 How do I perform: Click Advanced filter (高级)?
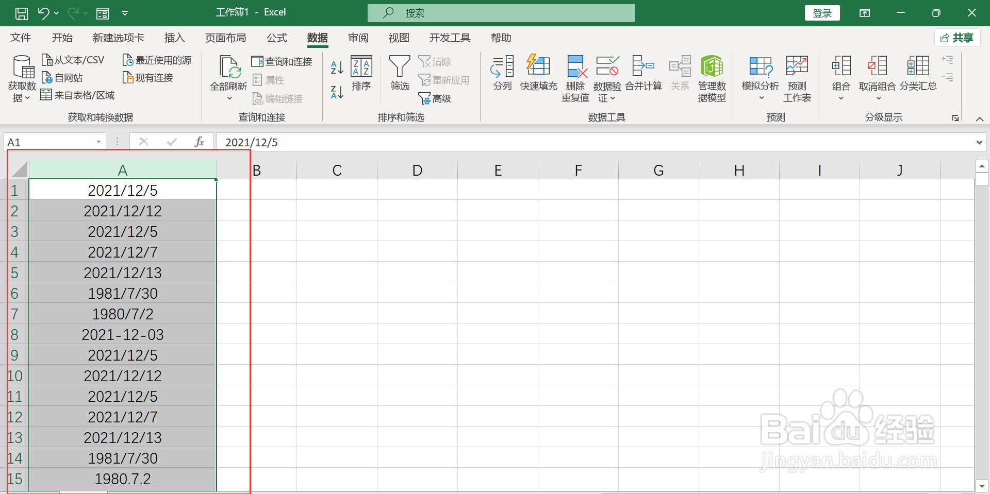click(435, 98)
